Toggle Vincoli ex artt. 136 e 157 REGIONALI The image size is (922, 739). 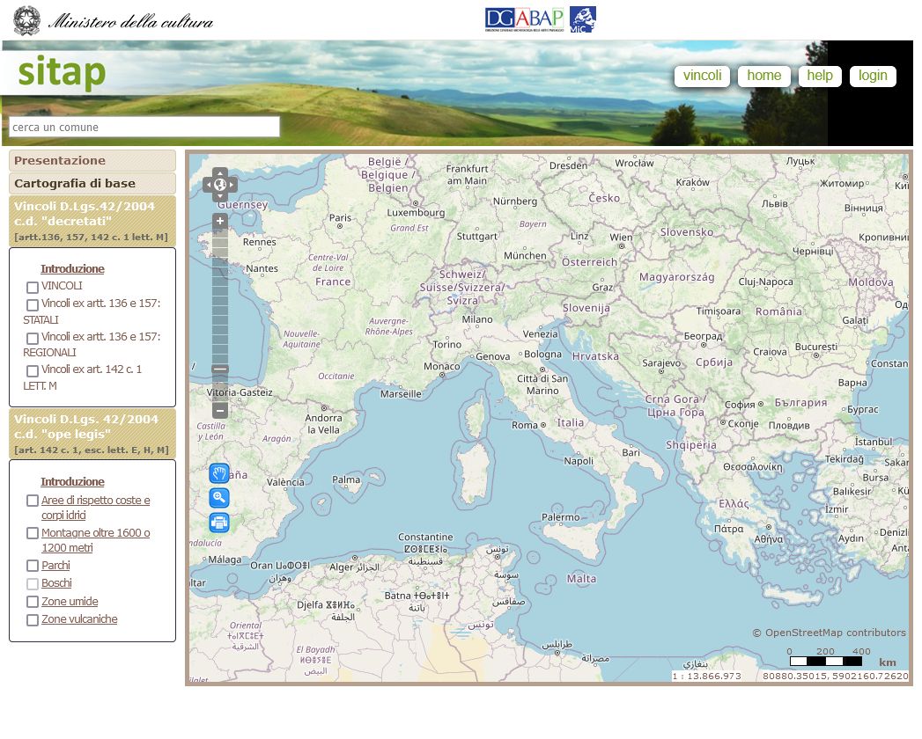pyautogui.click(x=33, y=339)
